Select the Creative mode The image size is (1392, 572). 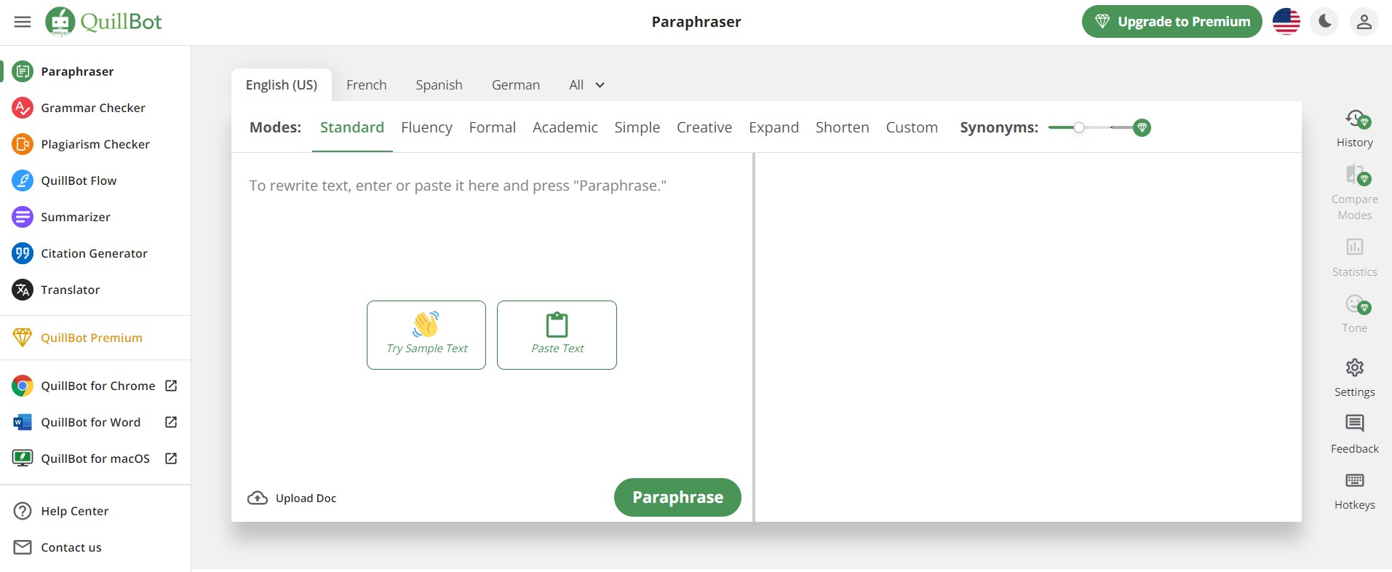704,127
